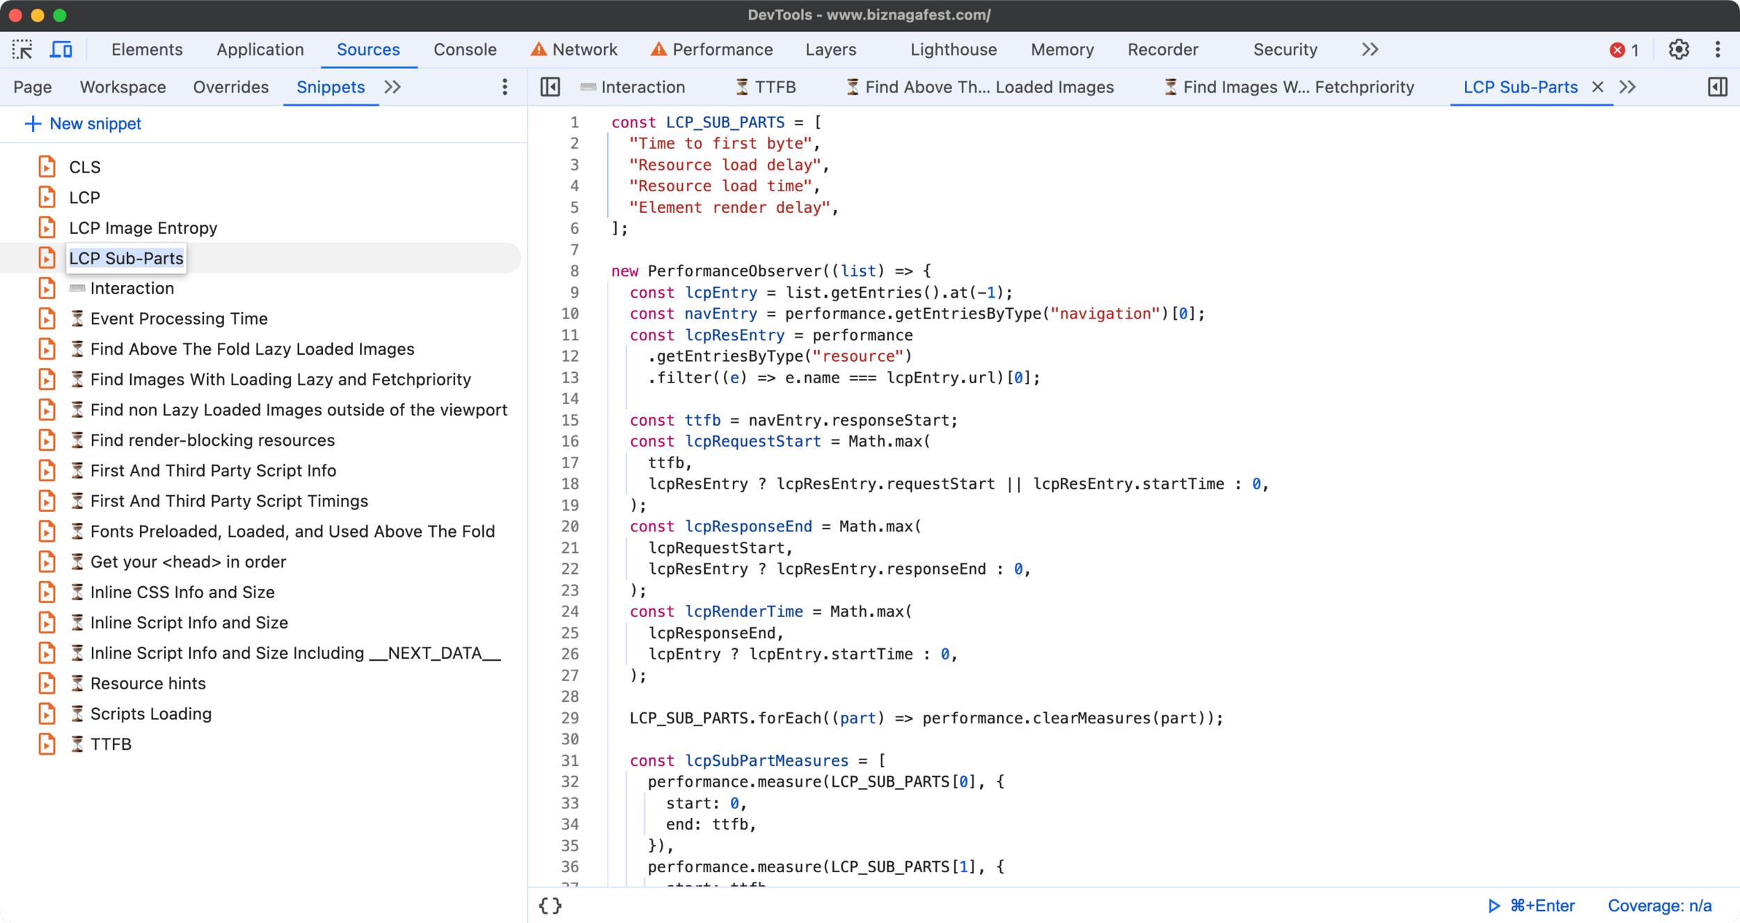Show more navigator tabs chevron after Snippets
Screen dimensions: 1740x923
[x=393, y=87]
